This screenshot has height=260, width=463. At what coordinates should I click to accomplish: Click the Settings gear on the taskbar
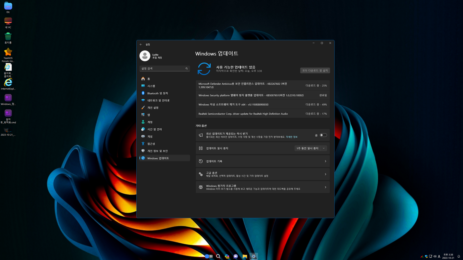[x=253, y=256]
